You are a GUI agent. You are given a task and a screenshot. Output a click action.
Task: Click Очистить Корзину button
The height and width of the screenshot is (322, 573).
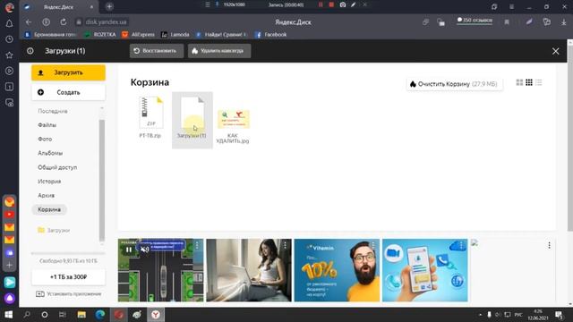click(x=454, y=84)
